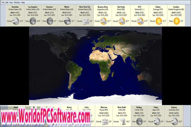The height and width of the screenshot is (127, 191).
Task: Click the Sydney cloudy moon icon
Action: (175, 121)
